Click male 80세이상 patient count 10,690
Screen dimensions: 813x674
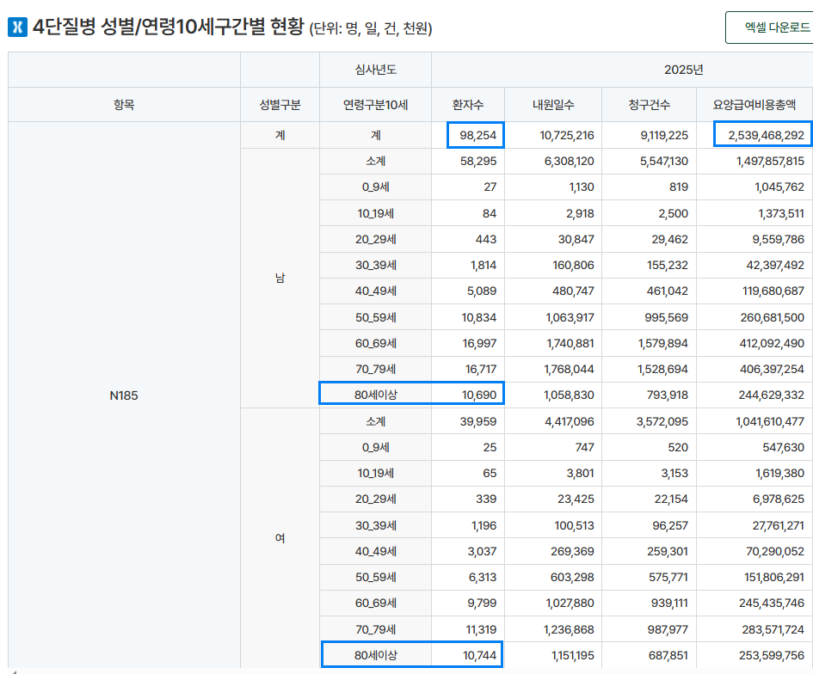click(468, 395)
